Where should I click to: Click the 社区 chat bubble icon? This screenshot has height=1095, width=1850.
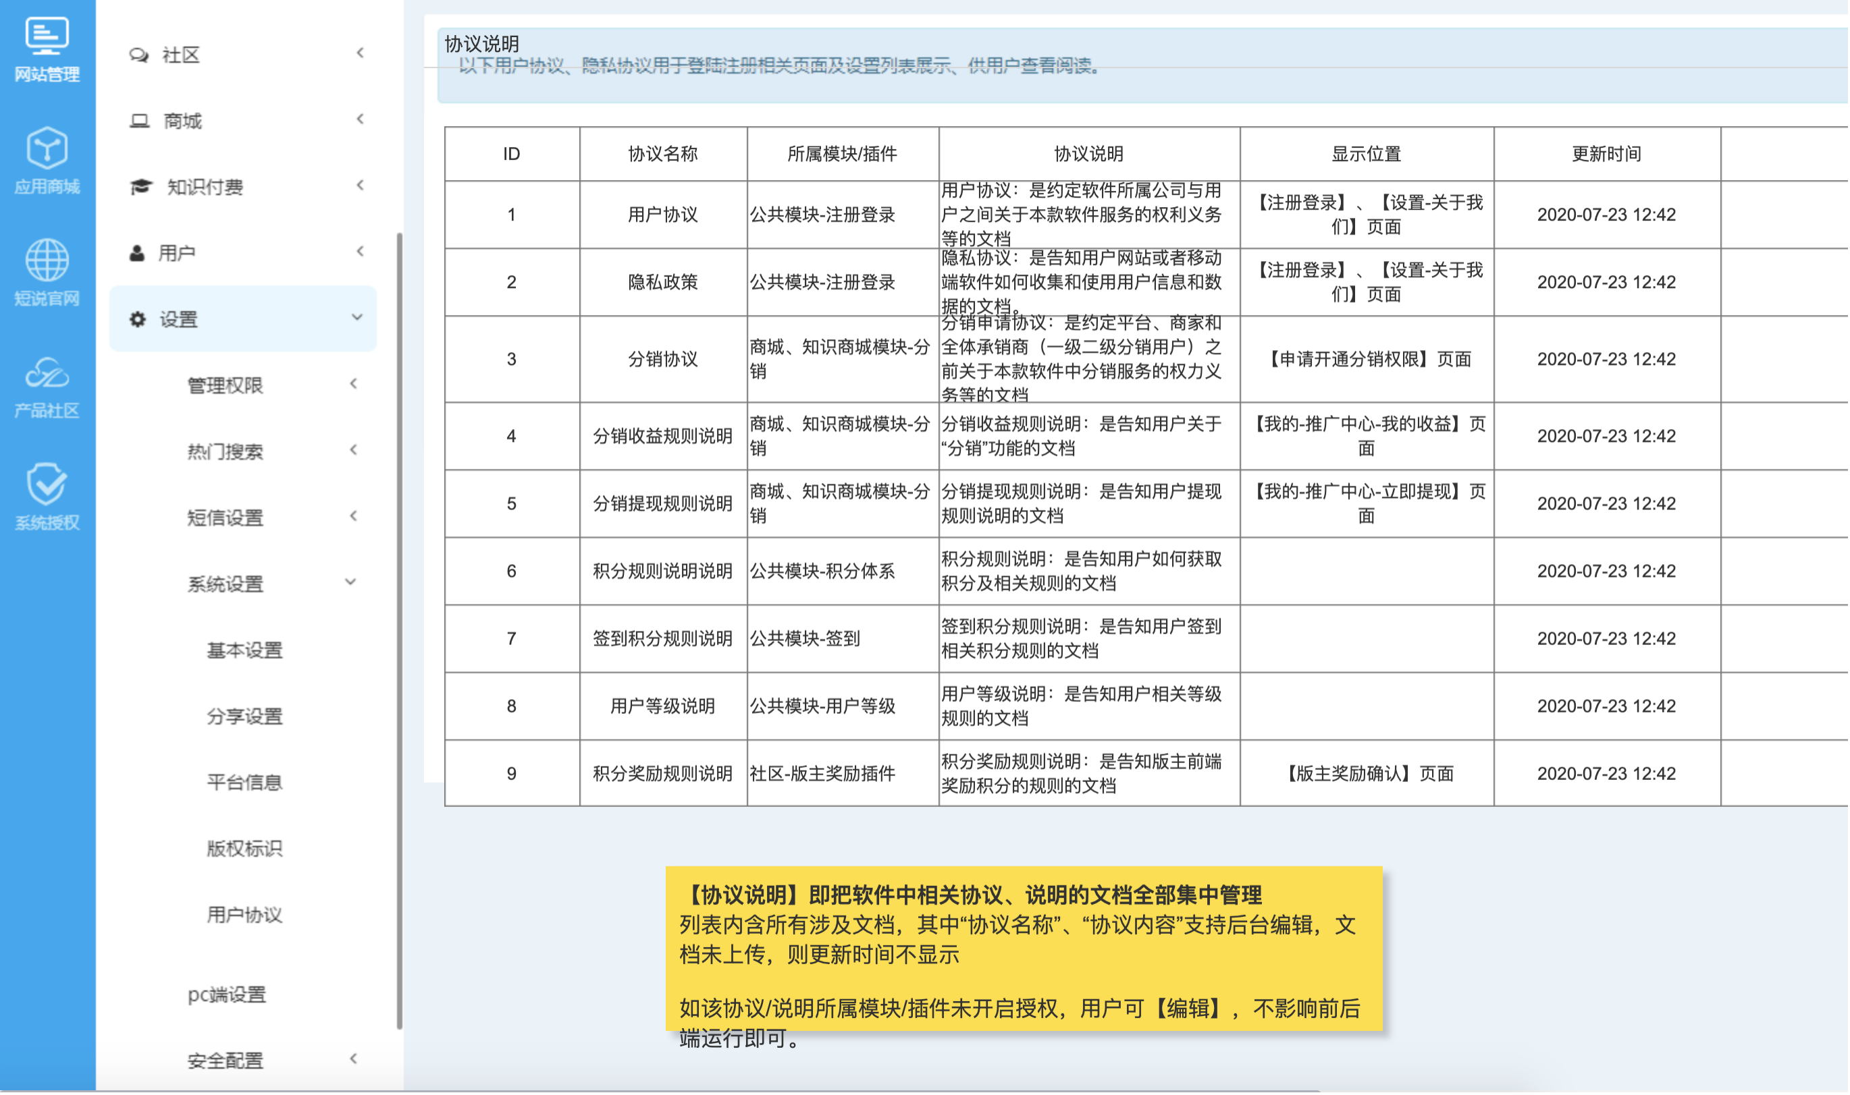pyautogui.click(x=139, y=55)
